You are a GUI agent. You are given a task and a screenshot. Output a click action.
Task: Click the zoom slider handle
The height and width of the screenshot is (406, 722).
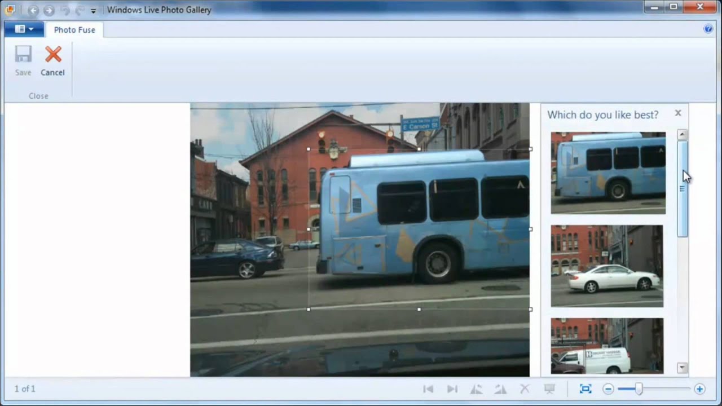[639, 389]
